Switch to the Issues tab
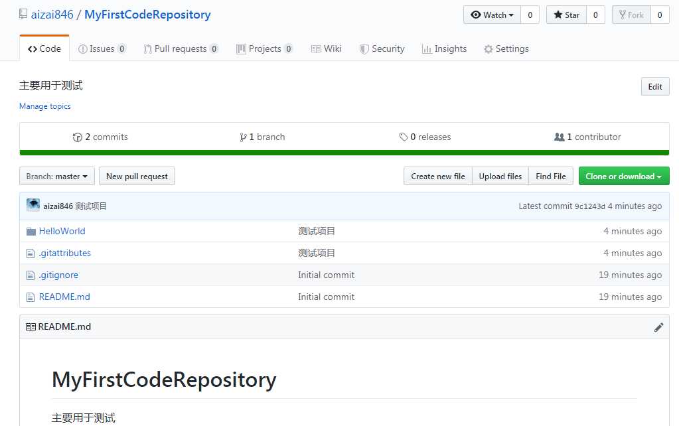 tap(102, 48)
